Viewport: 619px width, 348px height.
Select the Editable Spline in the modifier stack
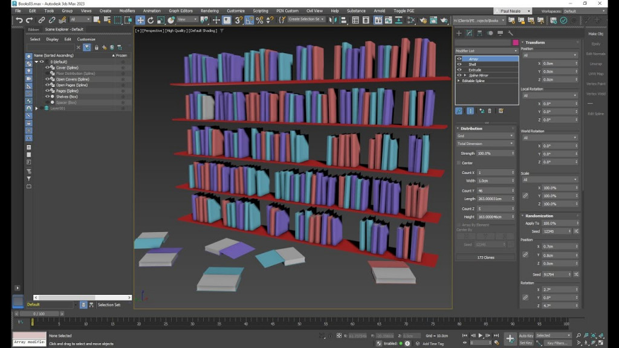pos(475,80)
